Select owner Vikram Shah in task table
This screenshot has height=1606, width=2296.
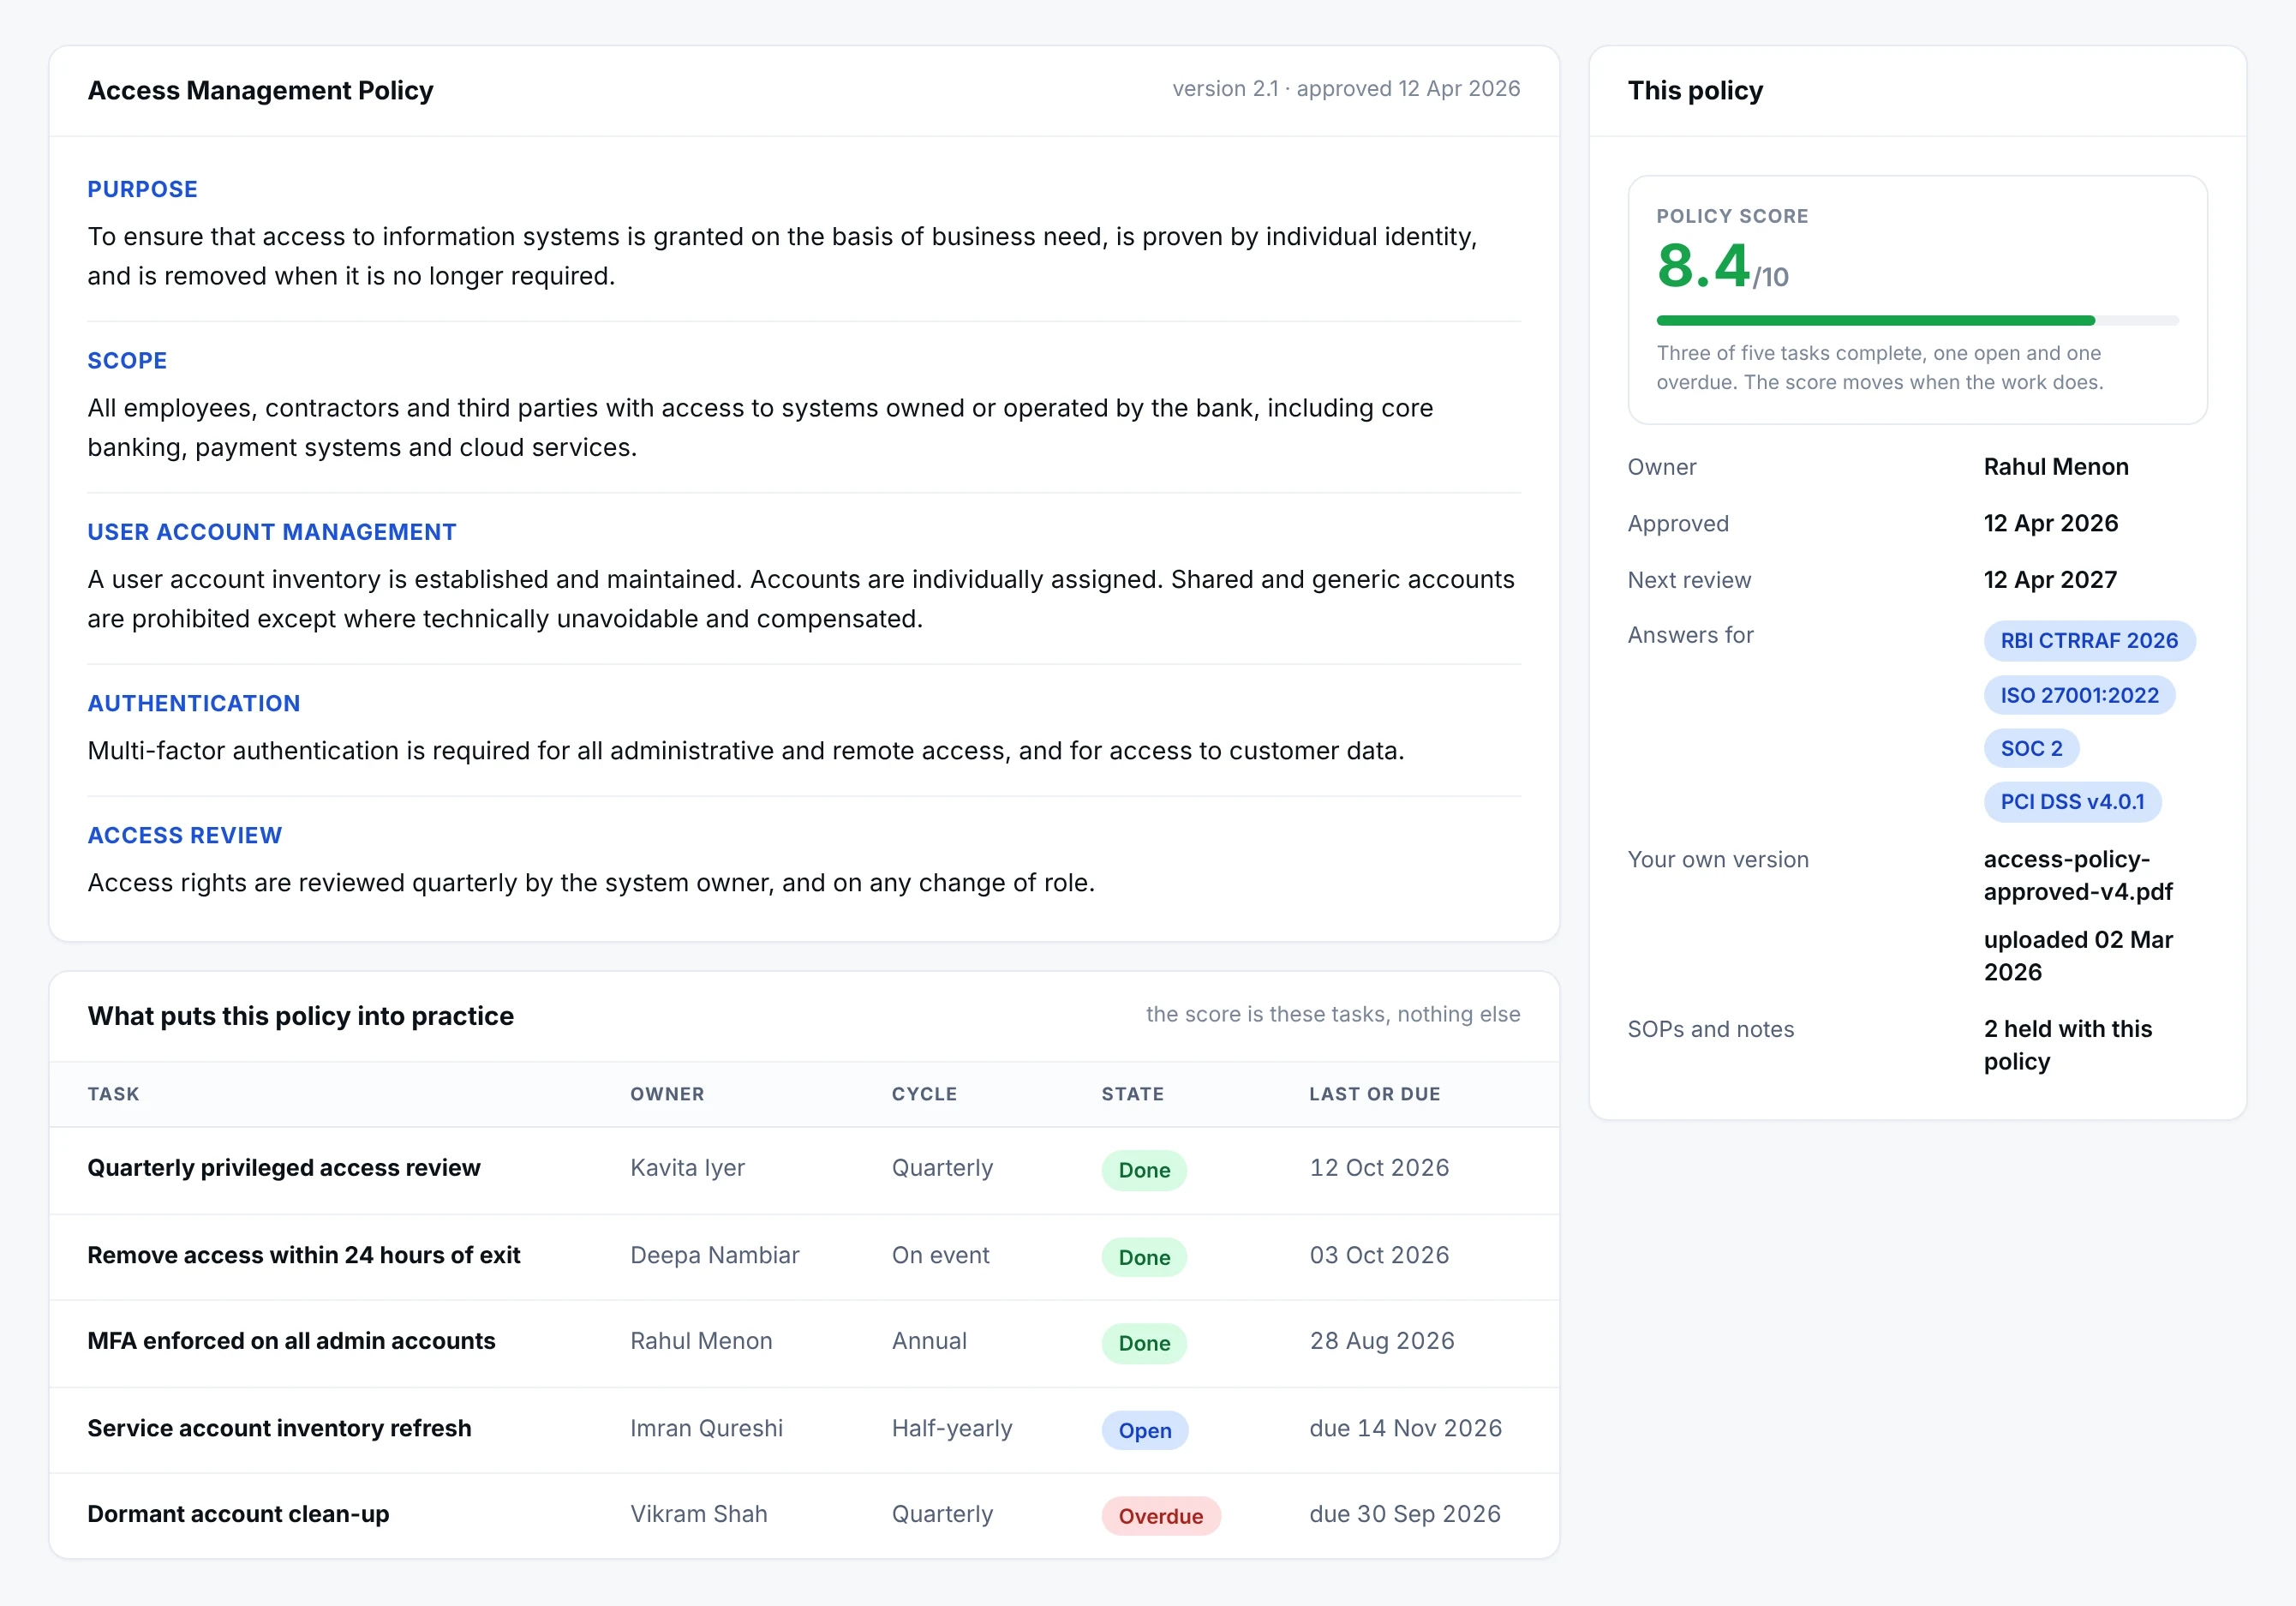698,1514
